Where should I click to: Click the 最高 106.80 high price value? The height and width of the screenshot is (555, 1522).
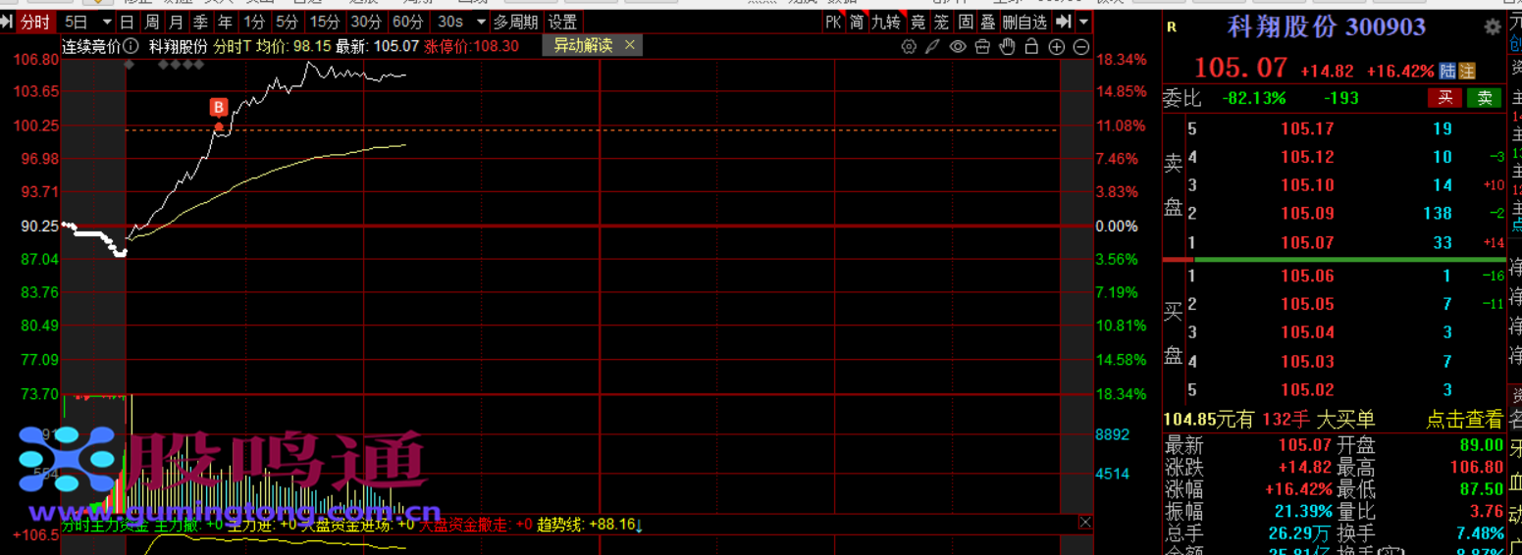[x=1475, y=468]
